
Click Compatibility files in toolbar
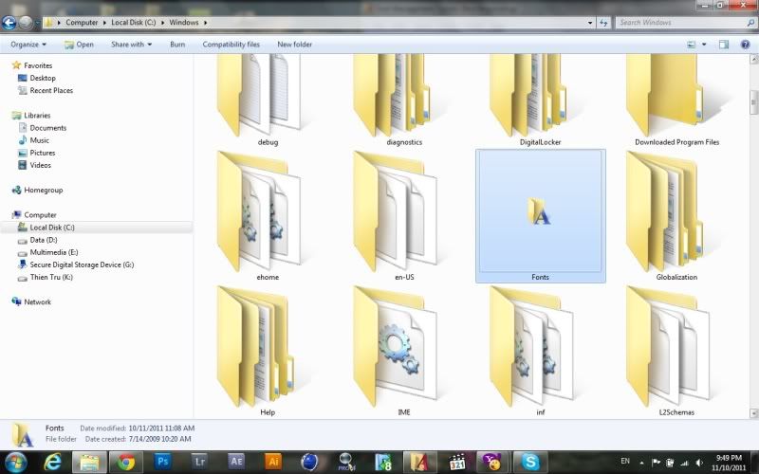pyautogui.click(x=231, y=44)
